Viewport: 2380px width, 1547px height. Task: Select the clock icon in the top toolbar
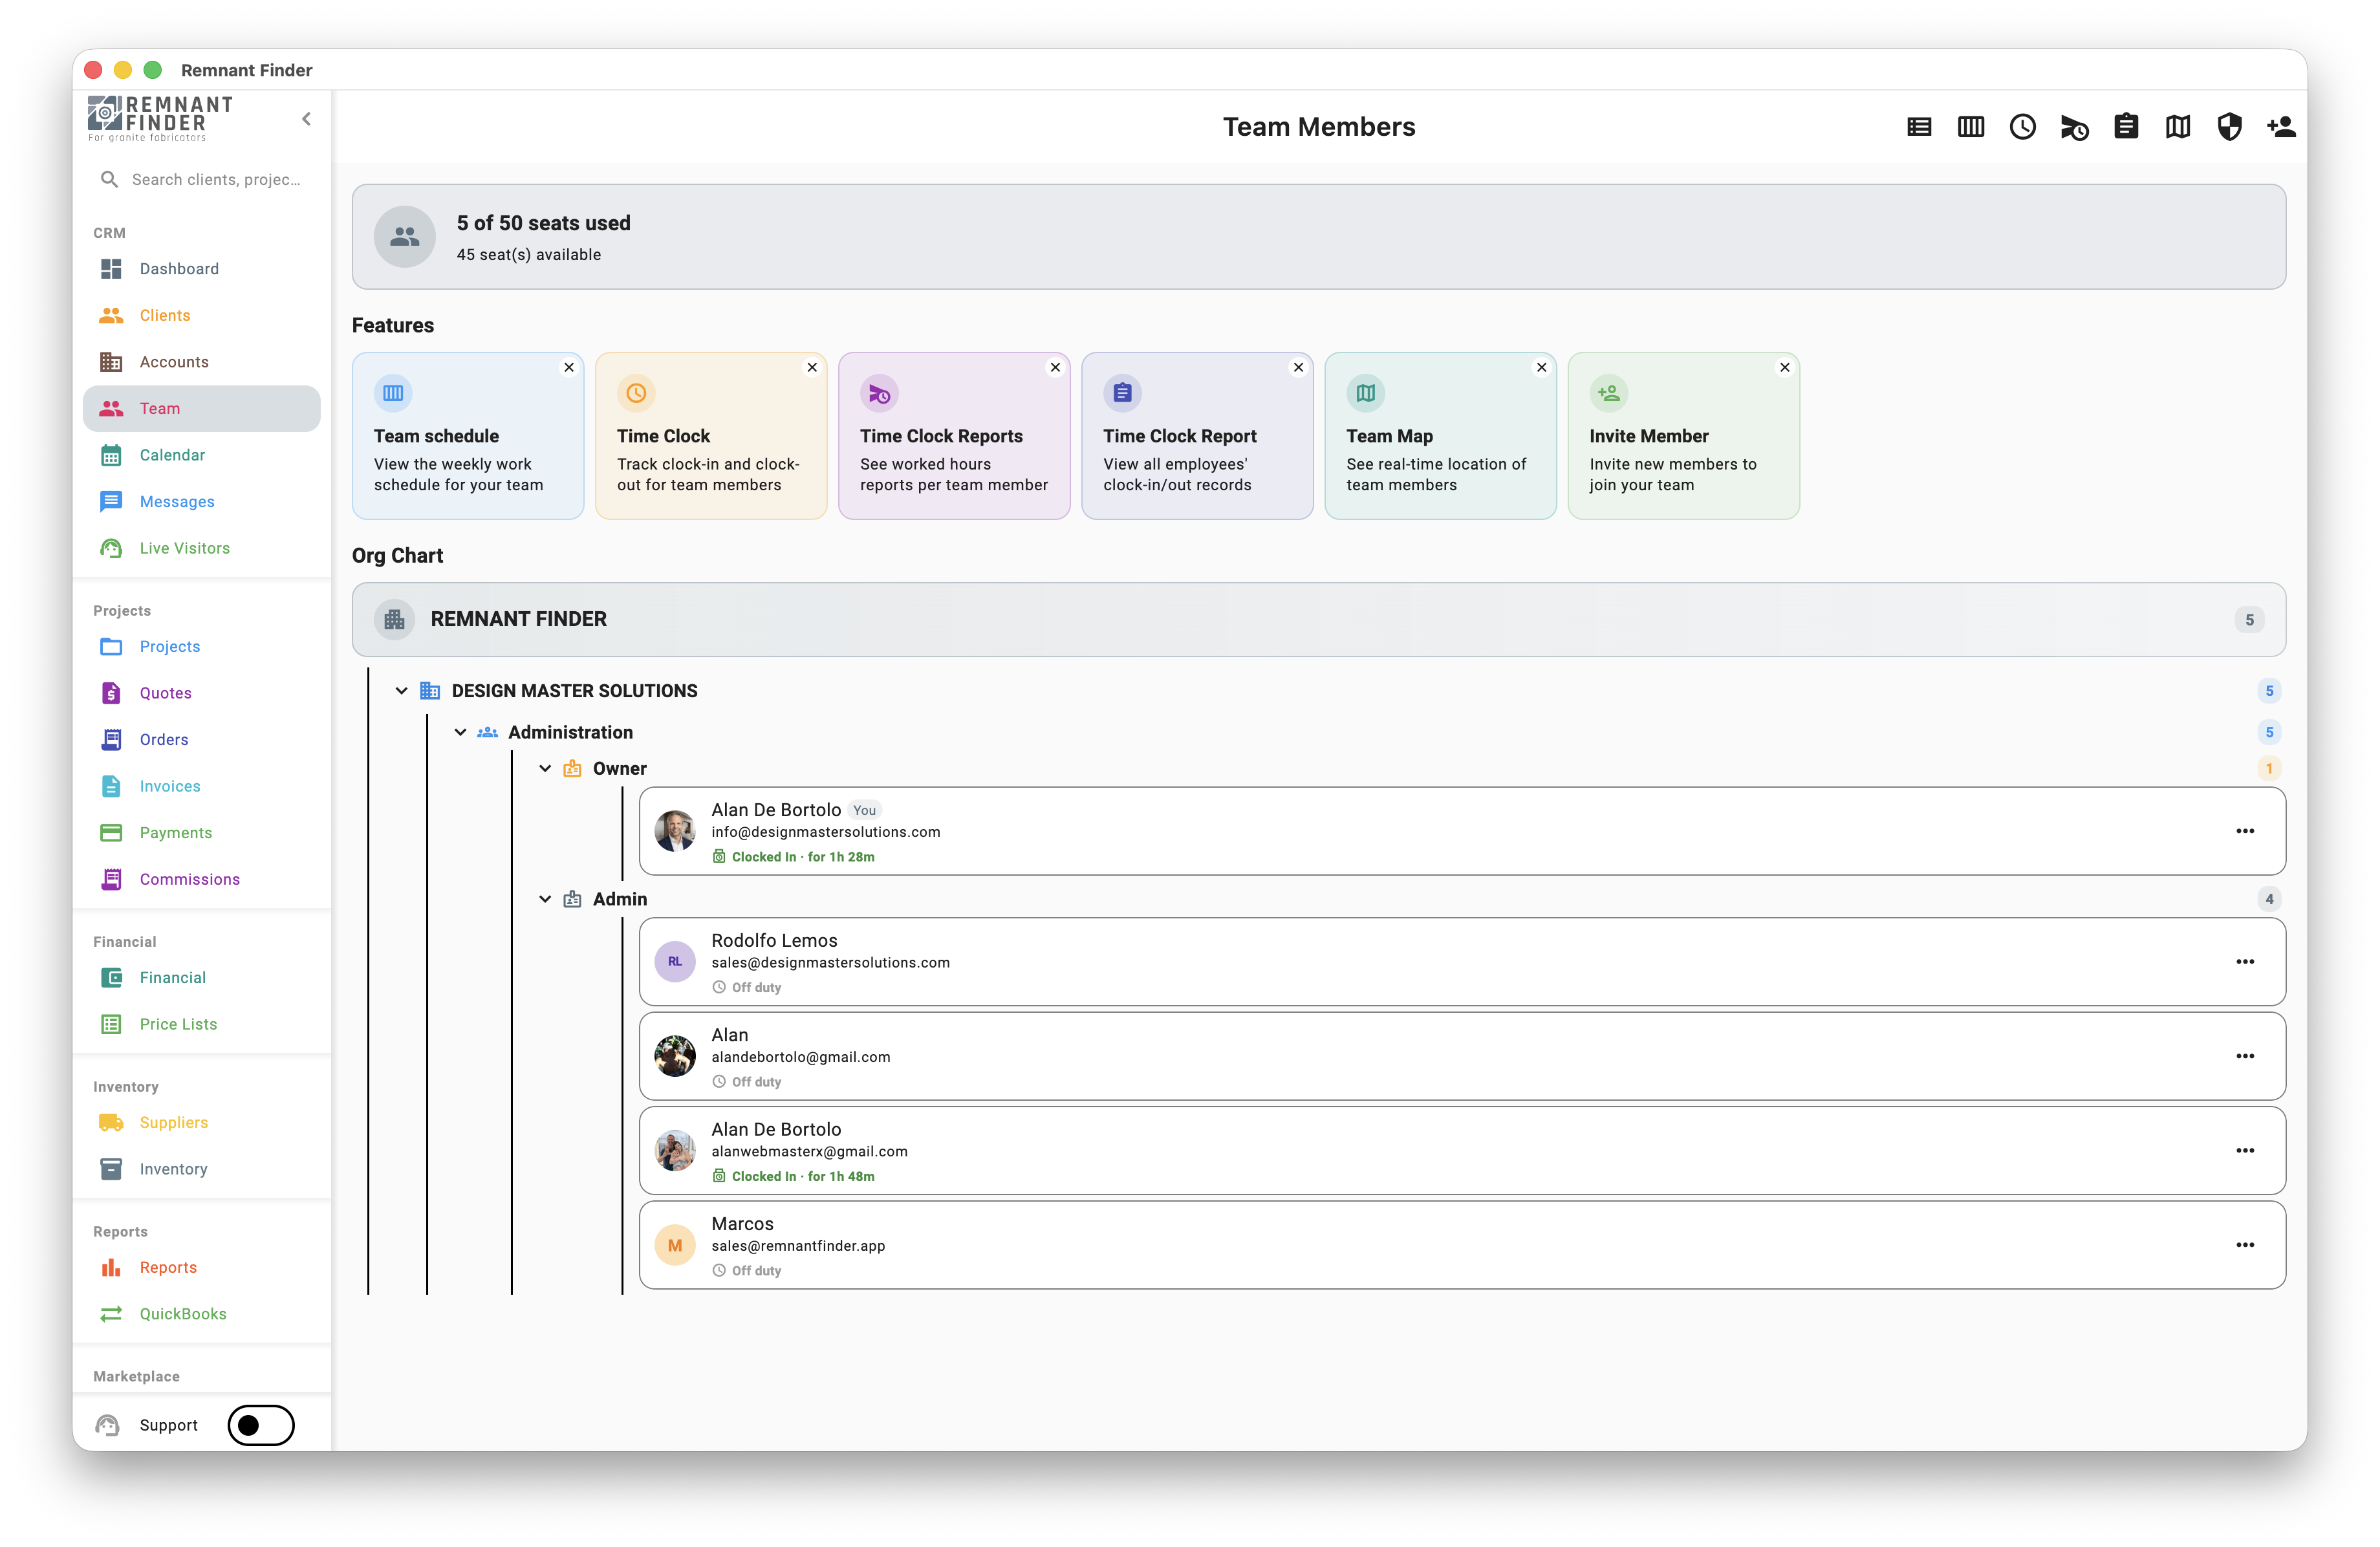point(2023,126)
